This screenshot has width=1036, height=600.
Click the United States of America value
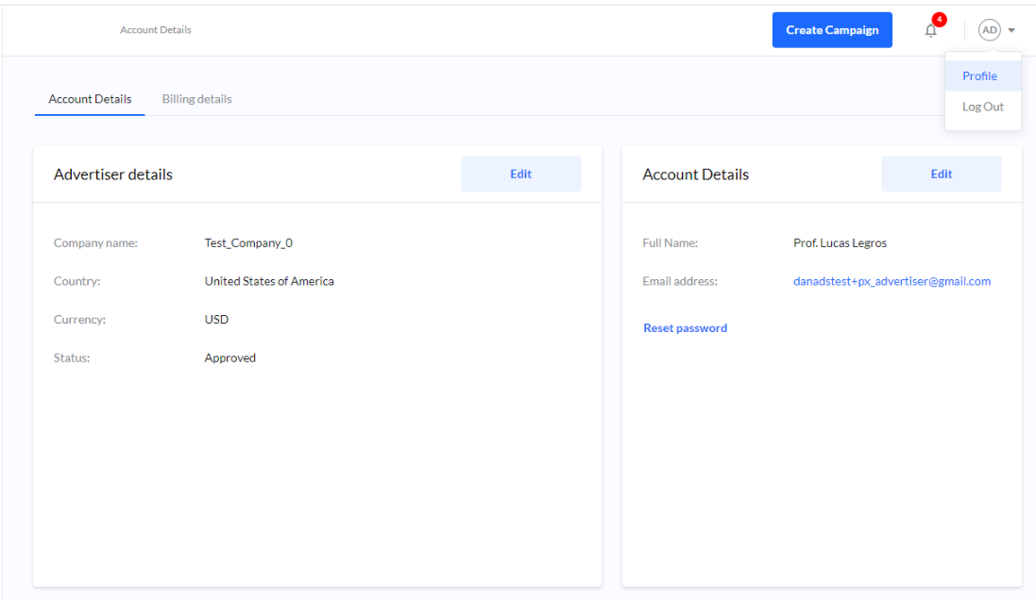(x=269, y=281)
